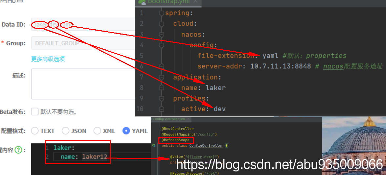386x175 pixels.
Task: Select the XML config format radio
Action: coord(97,131)
